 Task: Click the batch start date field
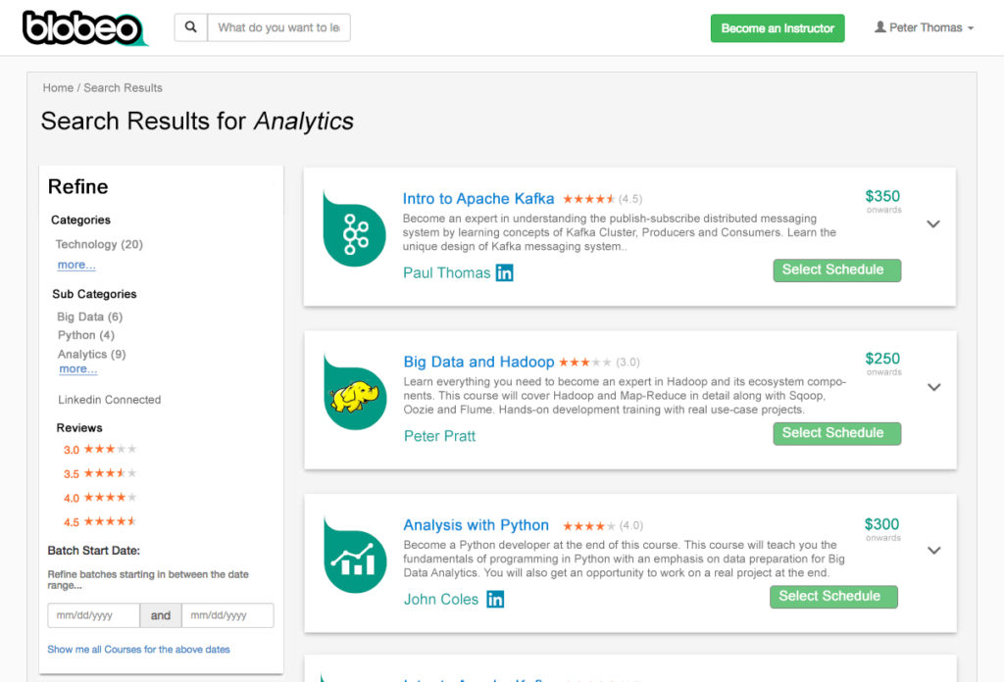93,615
